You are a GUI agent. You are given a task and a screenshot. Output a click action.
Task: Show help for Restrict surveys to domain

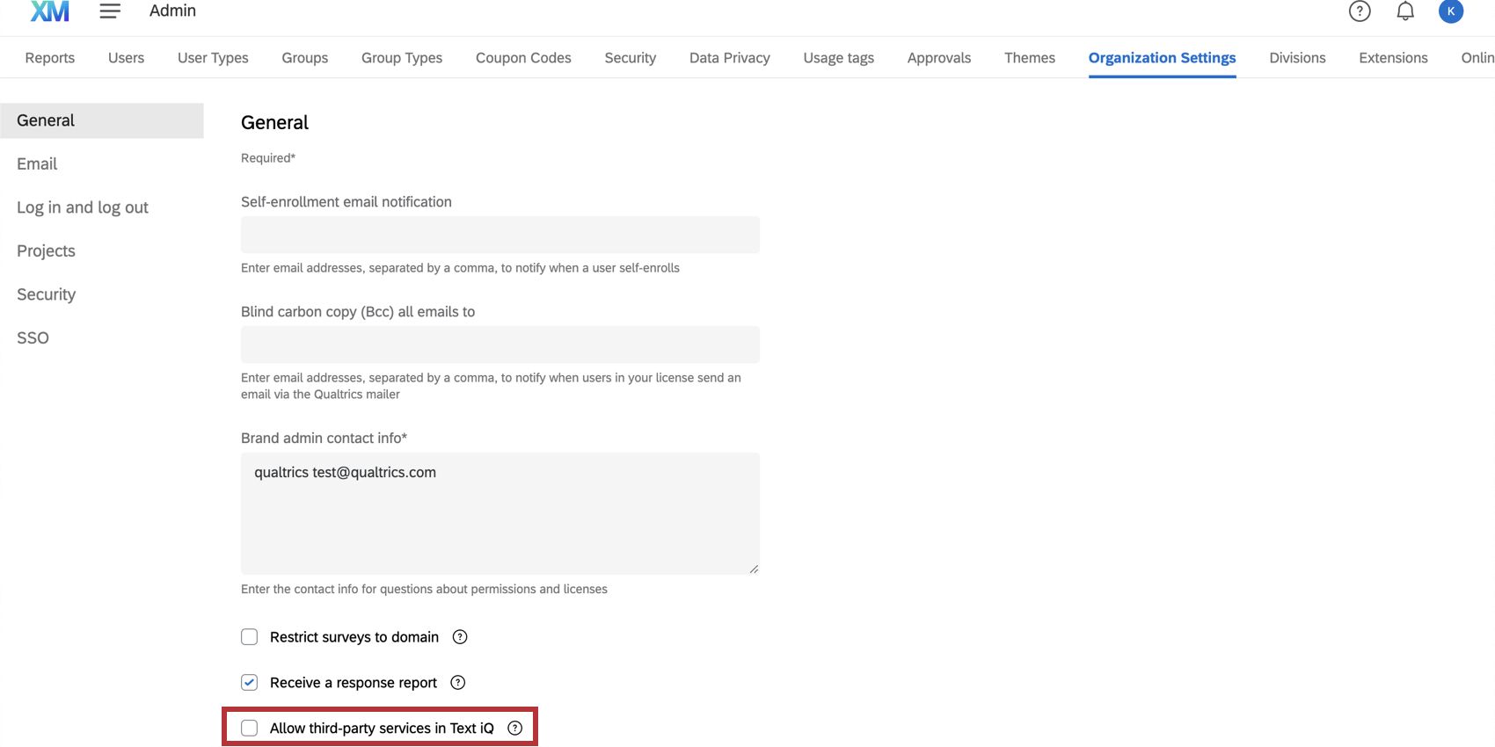(x=460, y=637)
